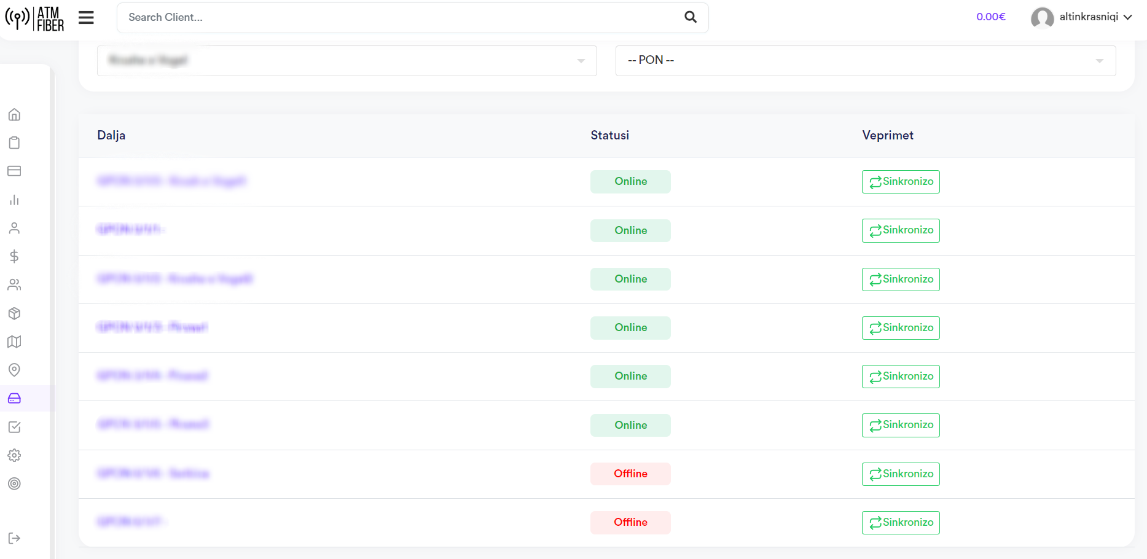Click the search magnifier icon

click(691, 17)
